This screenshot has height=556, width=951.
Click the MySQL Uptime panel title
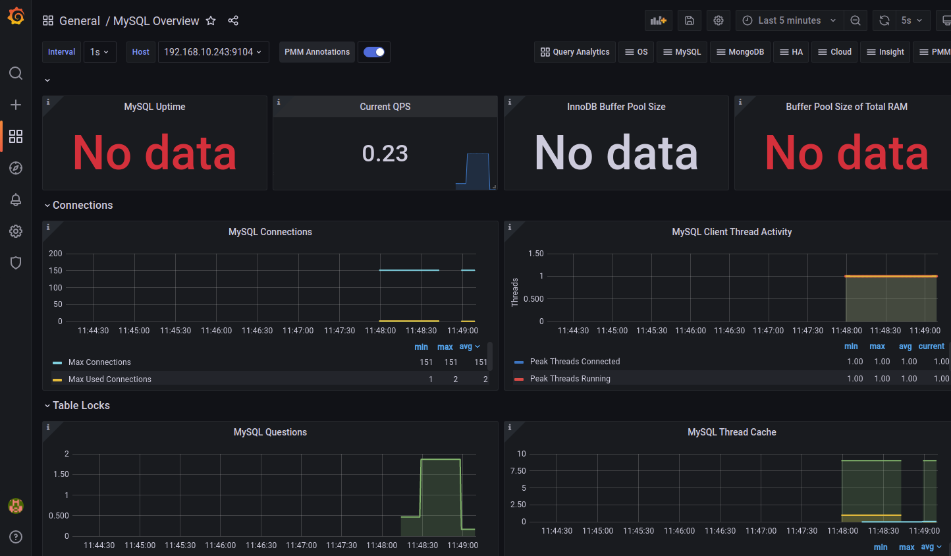pos(155,107)
